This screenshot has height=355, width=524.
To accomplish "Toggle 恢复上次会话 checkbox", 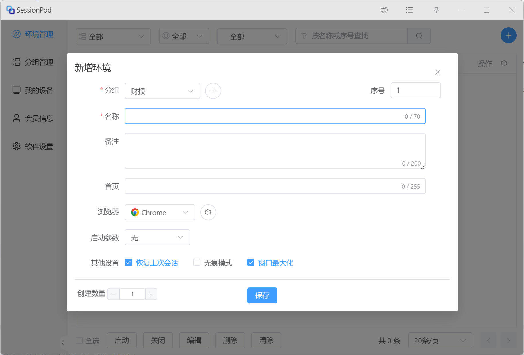I will [128, 262].
